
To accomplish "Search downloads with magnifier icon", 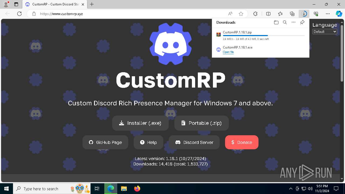I will pos(285,22).
